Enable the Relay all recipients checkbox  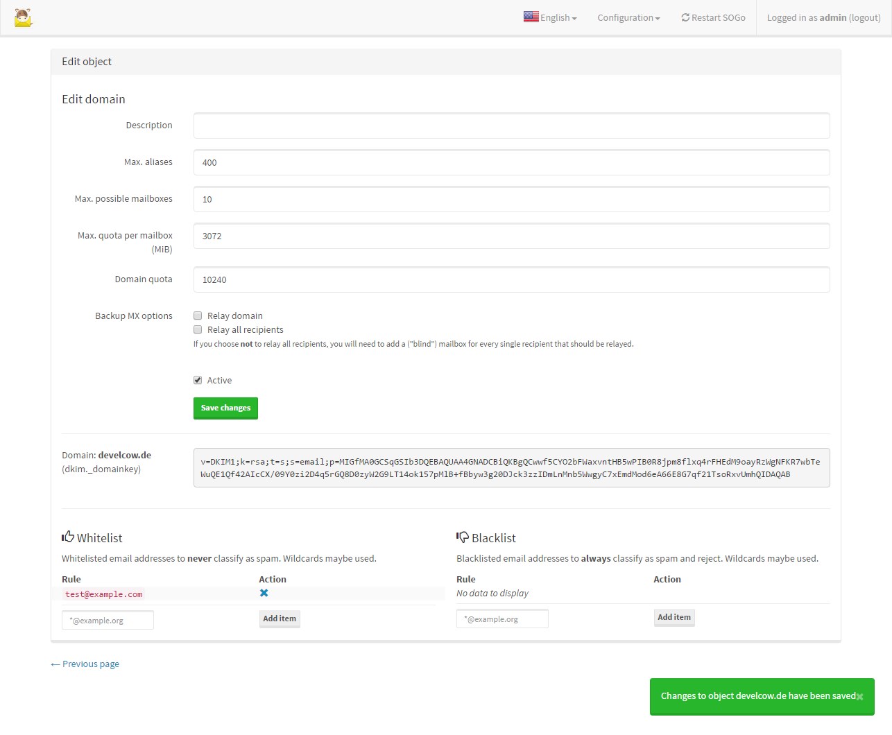tap(198, 329)
